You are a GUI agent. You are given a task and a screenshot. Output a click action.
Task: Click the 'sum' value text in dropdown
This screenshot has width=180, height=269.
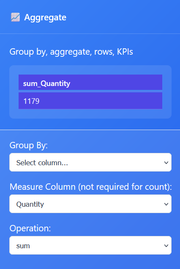point(23,246)
